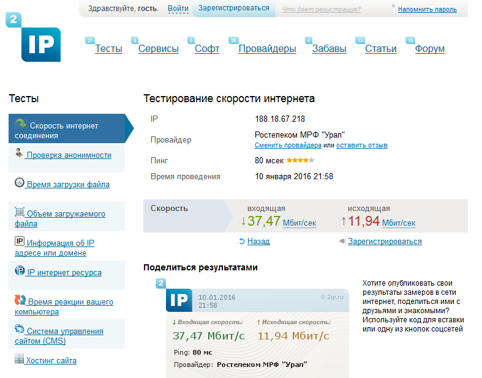Go to the Форум section

click(x=429, y=49)
